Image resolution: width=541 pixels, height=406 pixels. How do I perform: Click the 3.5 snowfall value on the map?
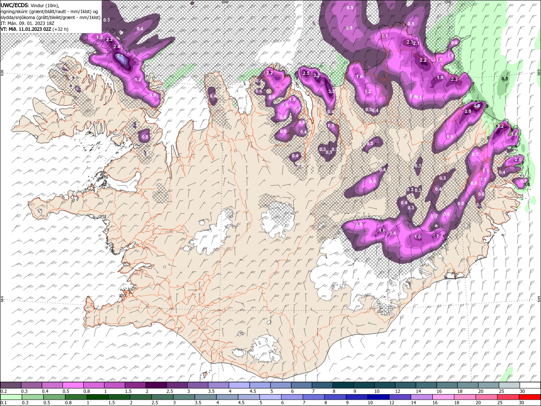[331, 91]
